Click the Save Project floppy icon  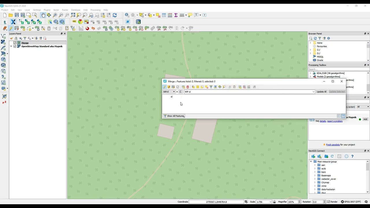tap(17, 15)
